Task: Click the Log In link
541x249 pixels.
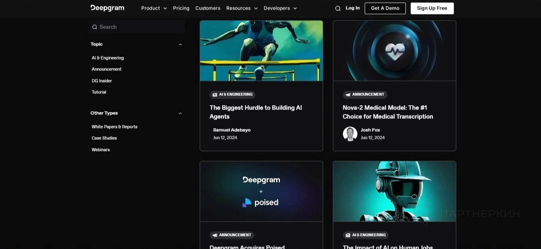Action: tap(353, 8)
